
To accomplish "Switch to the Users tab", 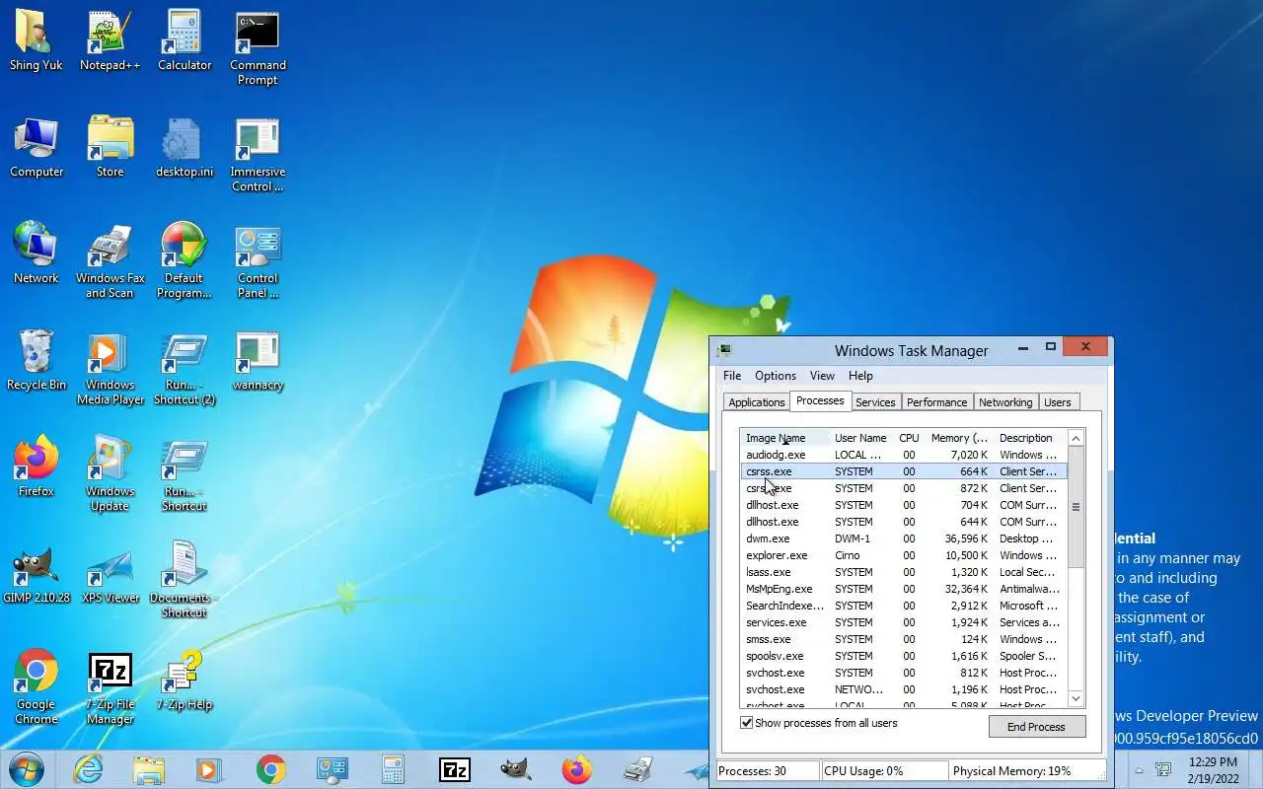I will click(x=1058, y=402).
